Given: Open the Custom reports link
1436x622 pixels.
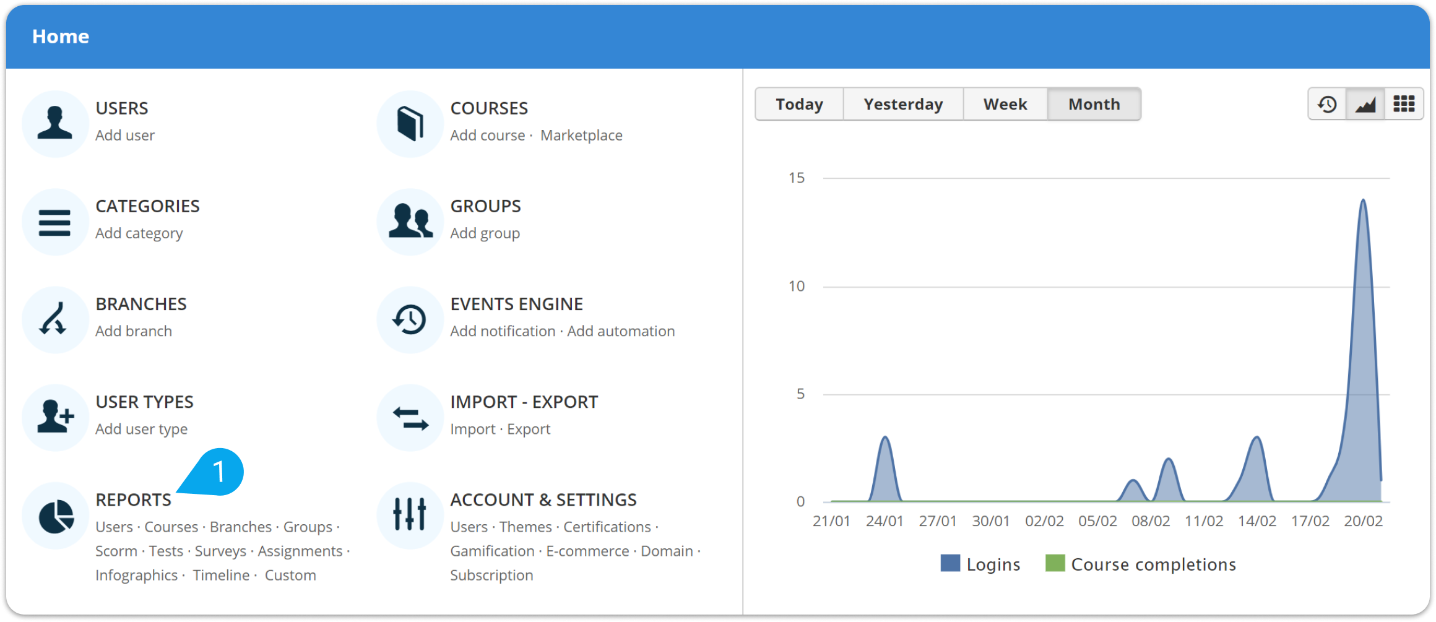Looking at the screenshot, I should [x=290, y=575].
